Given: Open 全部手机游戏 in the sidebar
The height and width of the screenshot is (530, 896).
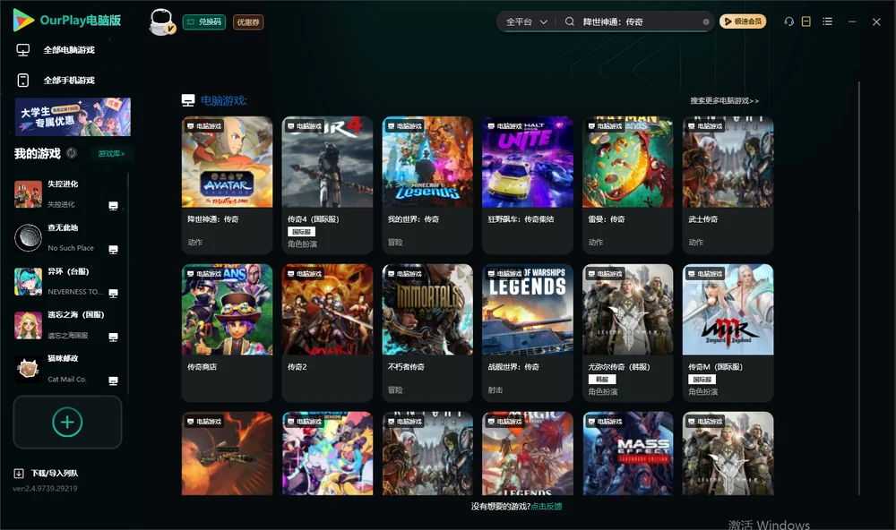Looking at the screenshot, I should [56, 80].
